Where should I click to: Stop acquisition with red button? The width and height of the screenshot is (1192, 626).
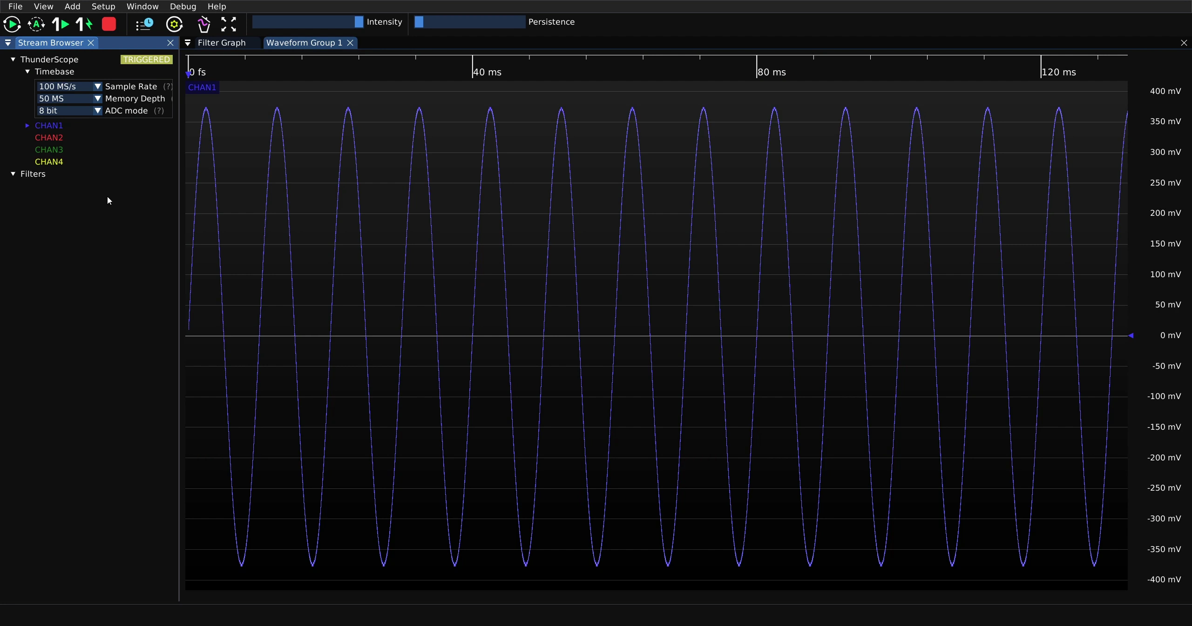pos(109,24)
